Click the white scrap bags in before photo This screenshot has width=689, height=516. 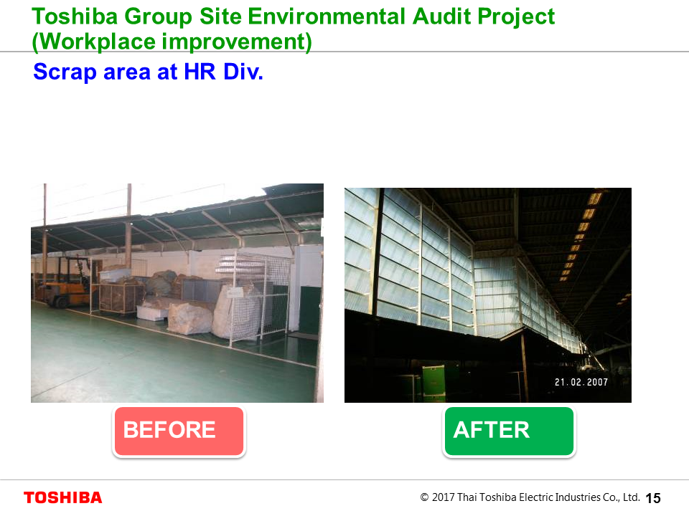click(189, 318)
